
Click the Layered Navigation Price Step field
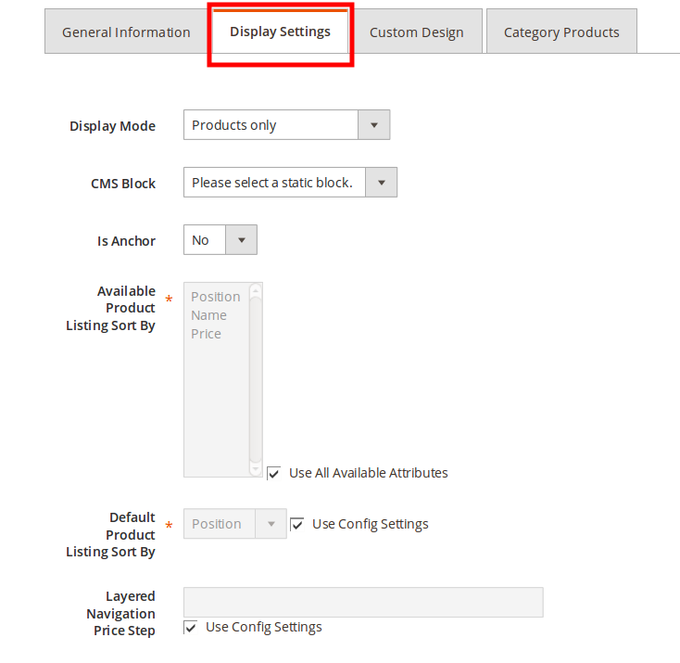363,602
